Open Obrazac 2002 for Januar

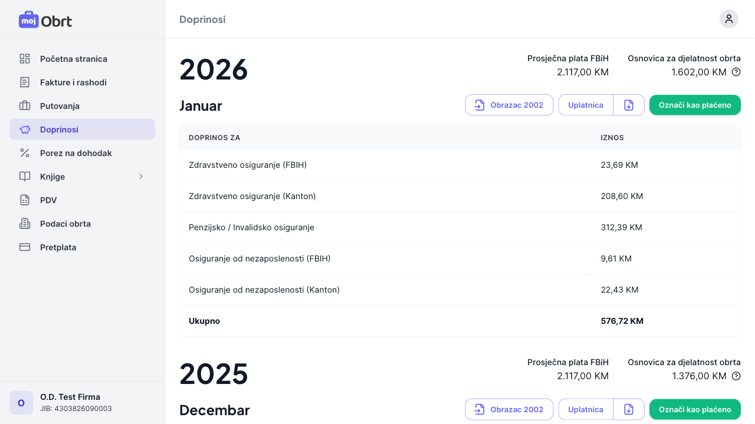(509, 105)
